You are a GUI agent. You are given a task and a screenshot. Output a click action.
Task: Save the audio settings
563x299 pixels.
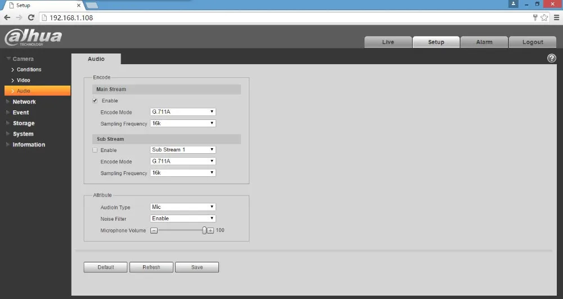point(197,267)
